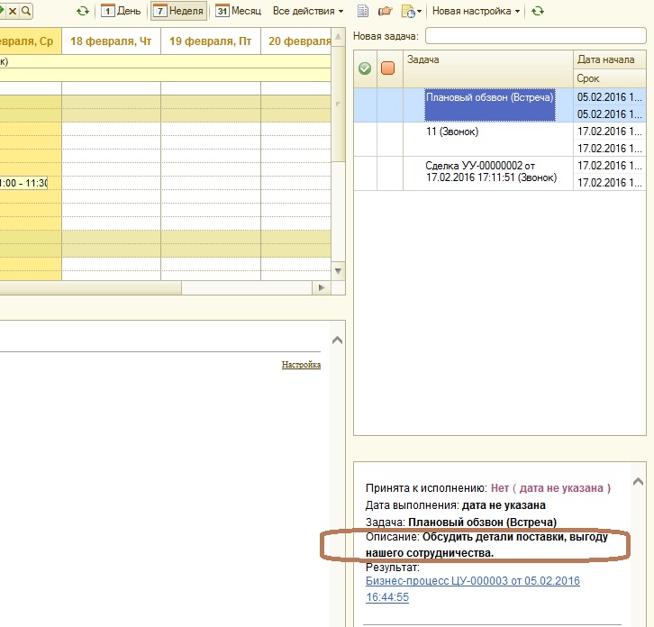Click the 18 февраля, Чт day header
The width and height of the screenshot is (654, 627).
(111, 41)
